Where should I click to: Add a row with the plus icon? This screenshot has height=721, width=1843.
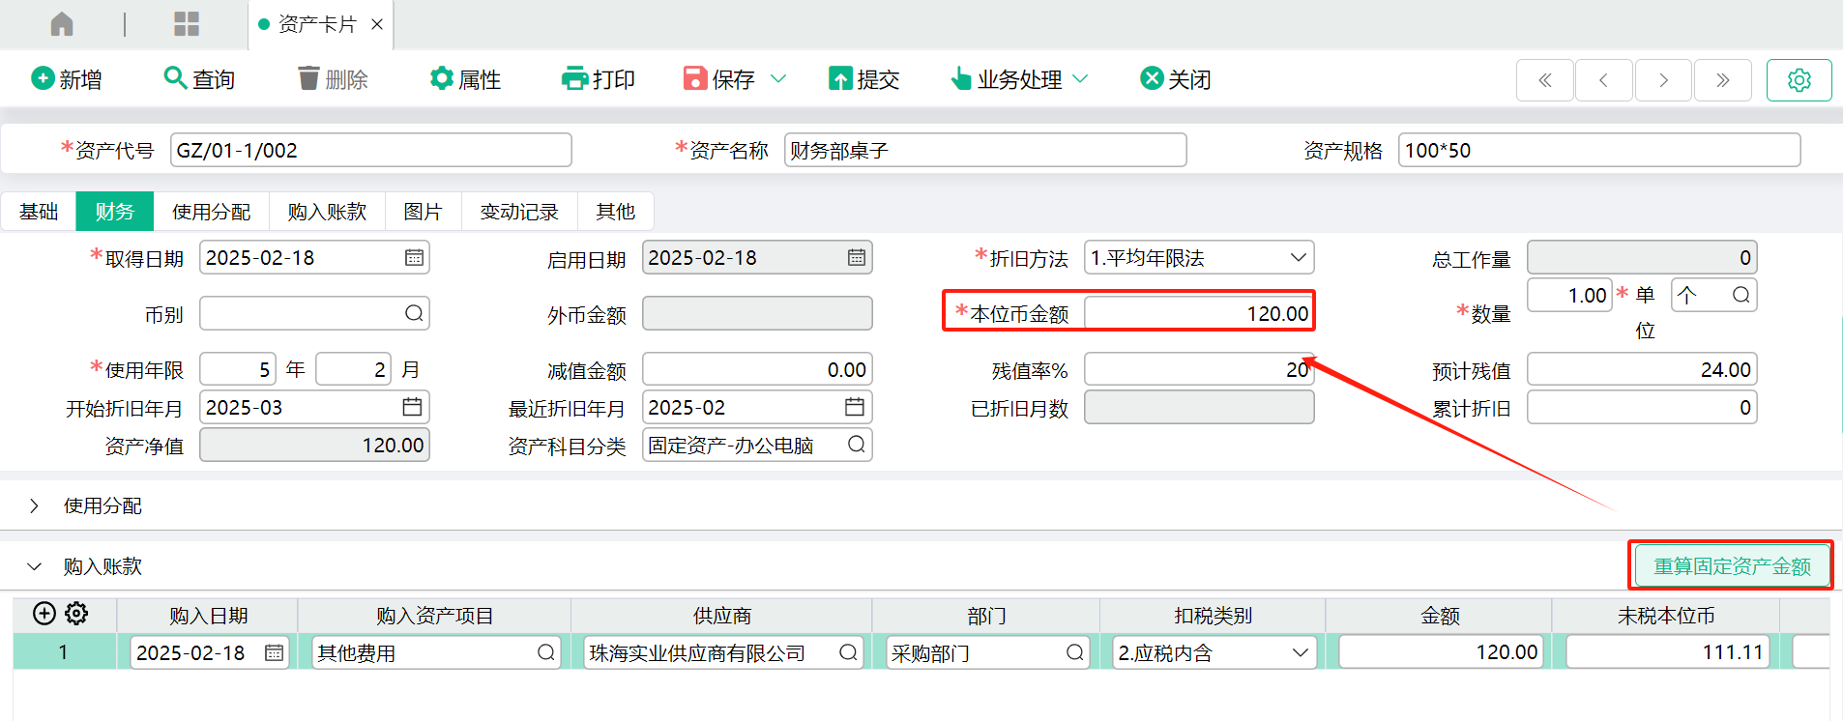click(44, 614)
